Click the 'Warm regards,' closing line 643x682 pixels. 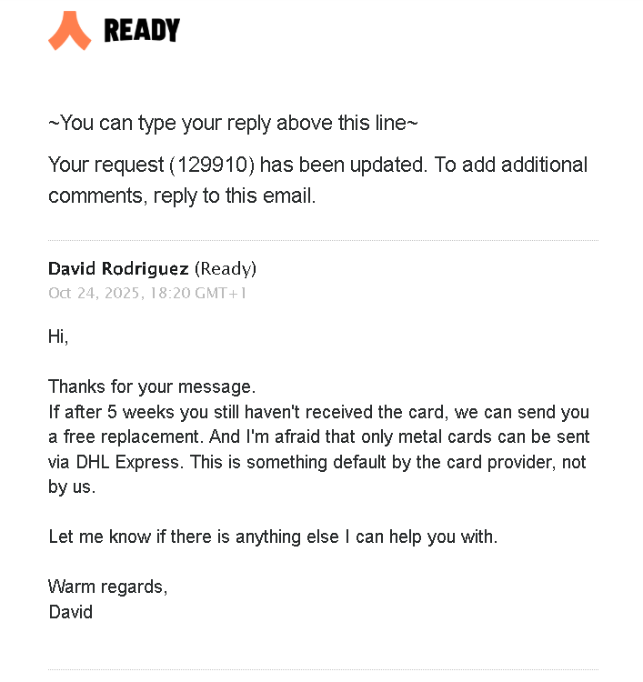pyautogui.click(x=107, y=587)
